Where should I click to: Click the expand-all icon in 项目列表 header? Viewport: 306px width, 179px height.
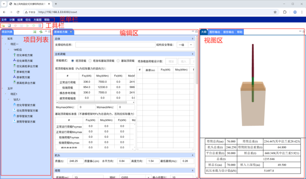35,32
